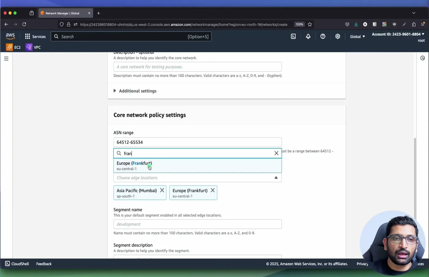Viewport: 429px width, 277px height.
Task: Open the notifications bell
Action: pos(308,36)
